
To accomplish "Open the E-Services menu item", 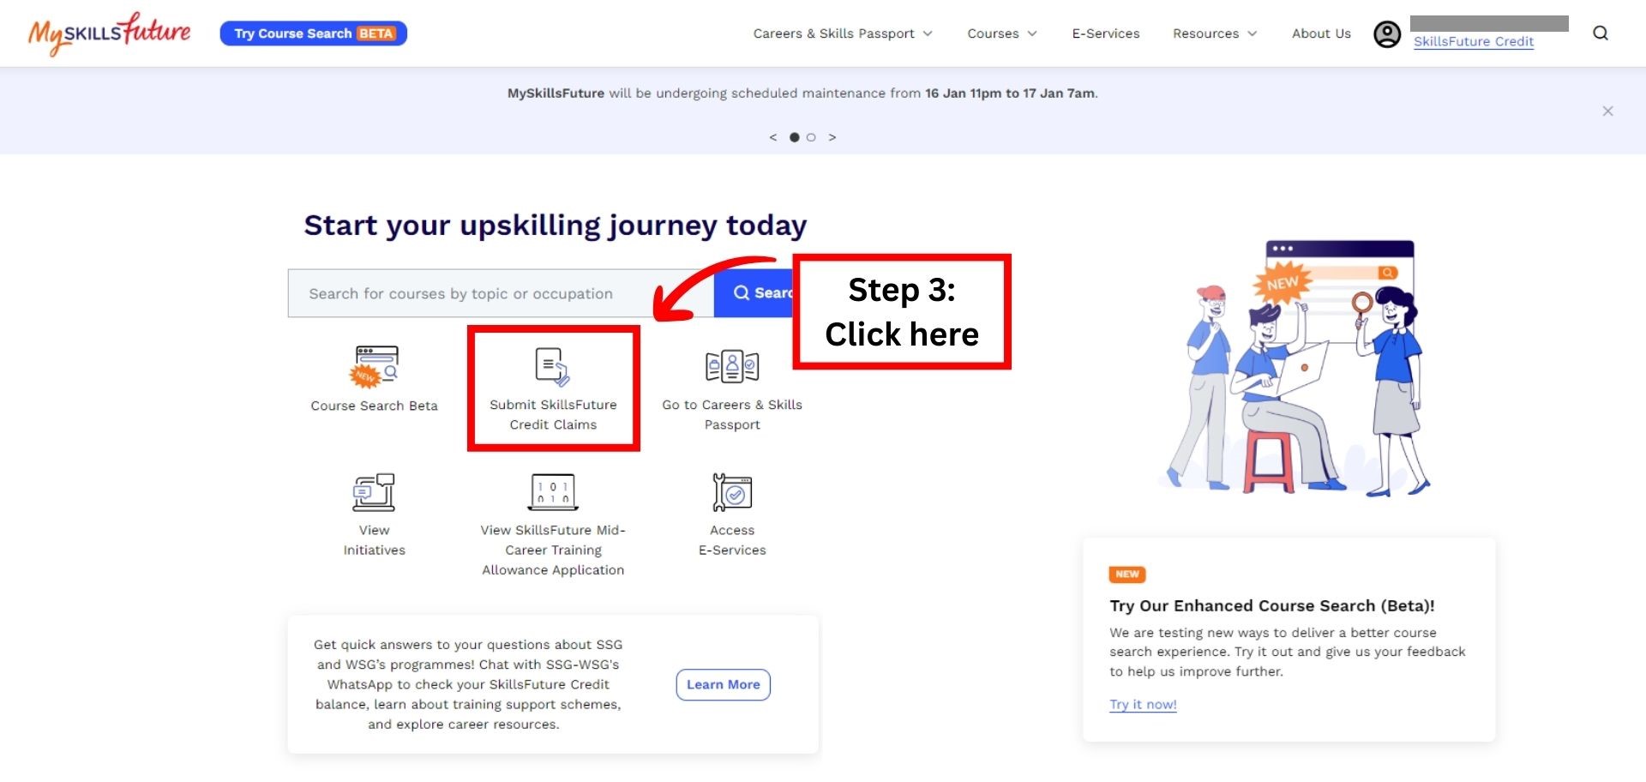I will (1105, 33).
